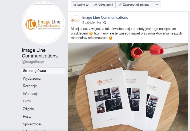
Task: Open the 5 października post timestamp
Action: point(91,23)
